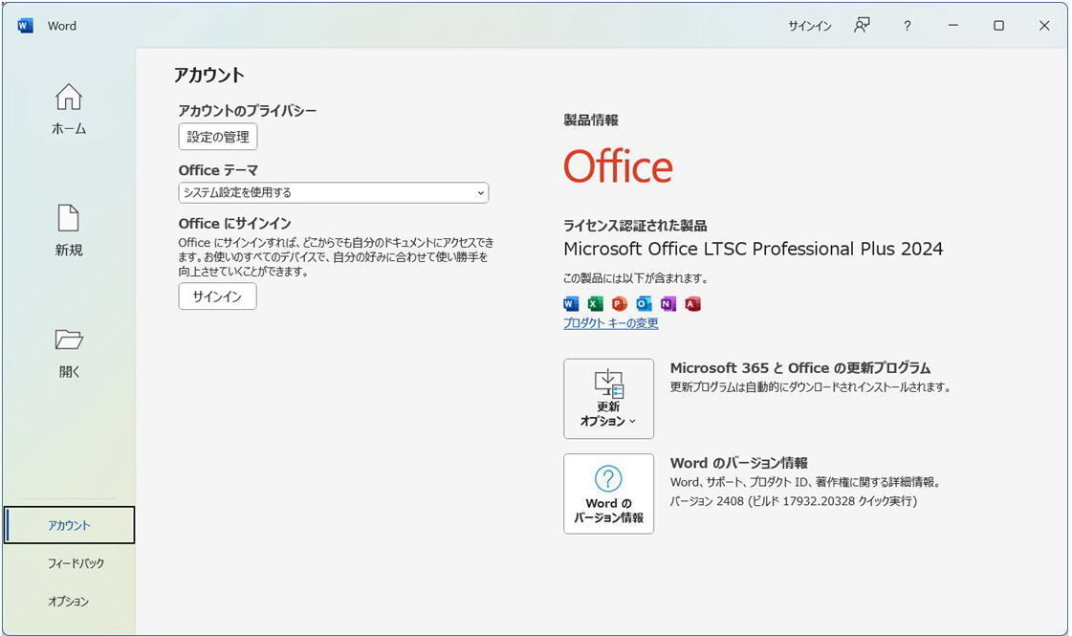This screenshot has width=1072, height=636.
Task: Click the Microsoft Office LTSC Professional Plus 2024 text
Action: pyautogui.click(x=753, y=249)
